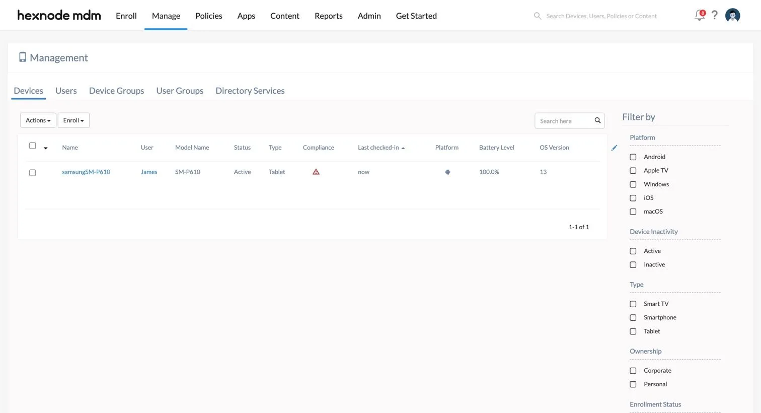
Task: Check the Inactive inactivity filter
Action: click(633, 264)
